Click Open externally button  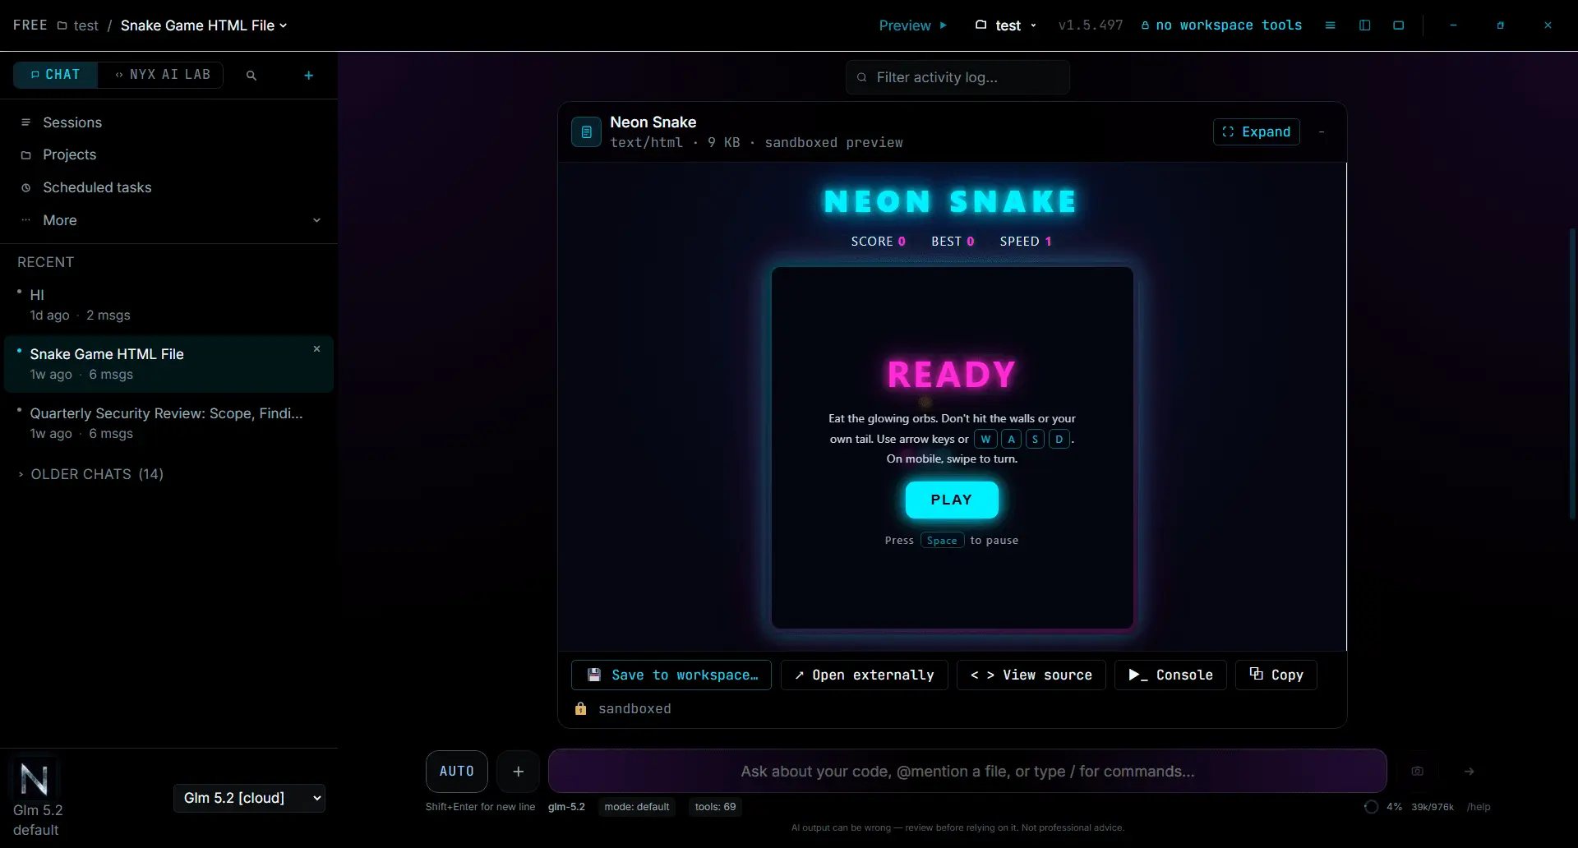coord(865,675)
